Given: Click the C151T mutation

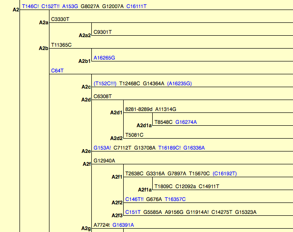Looking at the screenshot, I should tap(133, 212).
